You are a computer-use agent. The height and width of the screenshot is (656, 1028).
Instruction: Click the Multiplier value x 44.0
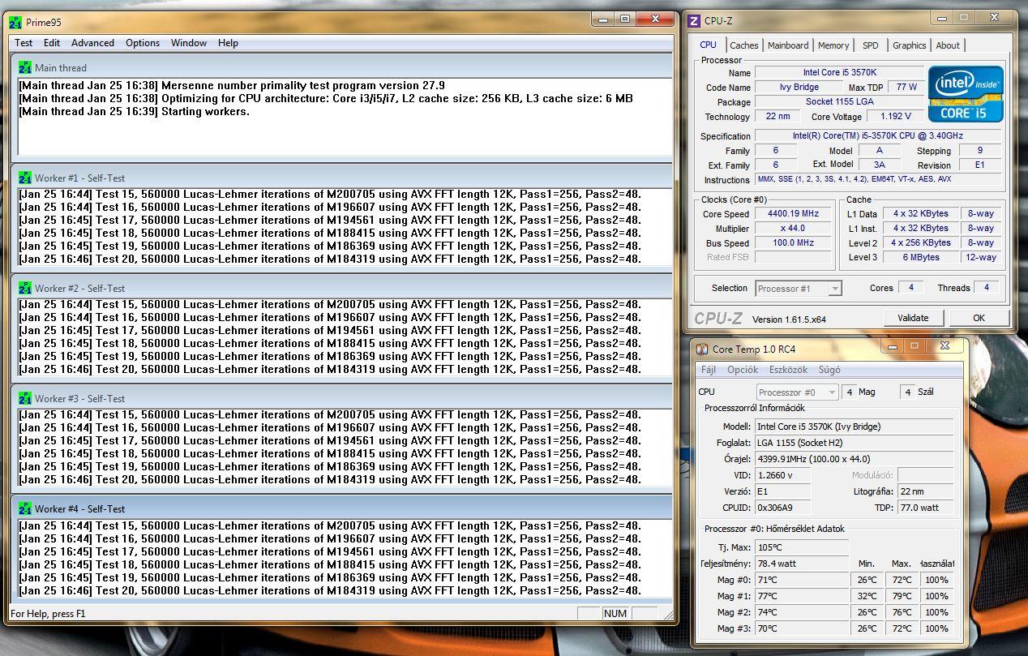(x=793, y=229)
